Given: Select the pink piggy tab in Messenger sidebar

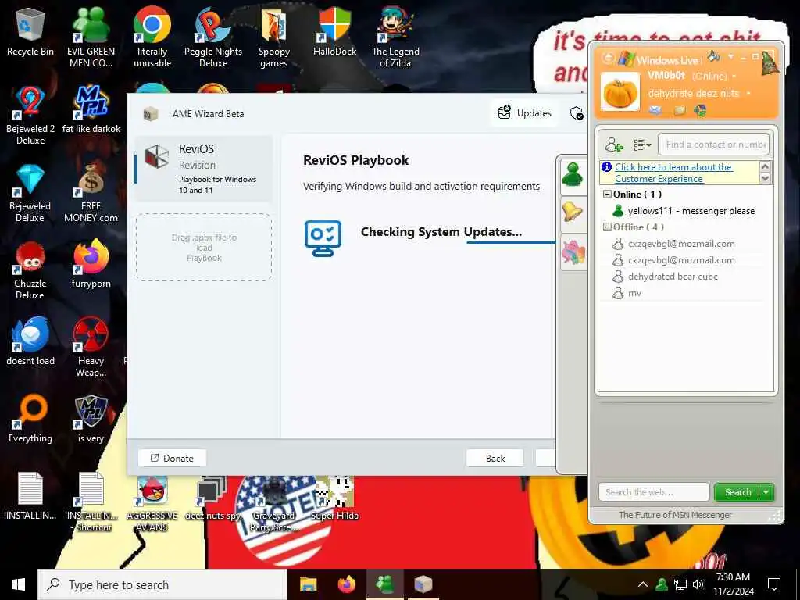Looking at the screenshot, I should point(573,252).
